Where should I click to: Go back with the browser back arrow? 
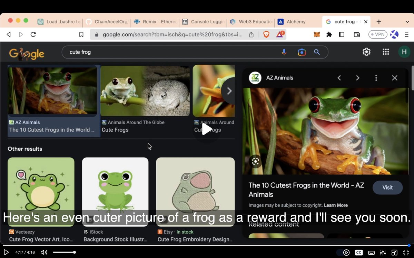pos(9,34)
